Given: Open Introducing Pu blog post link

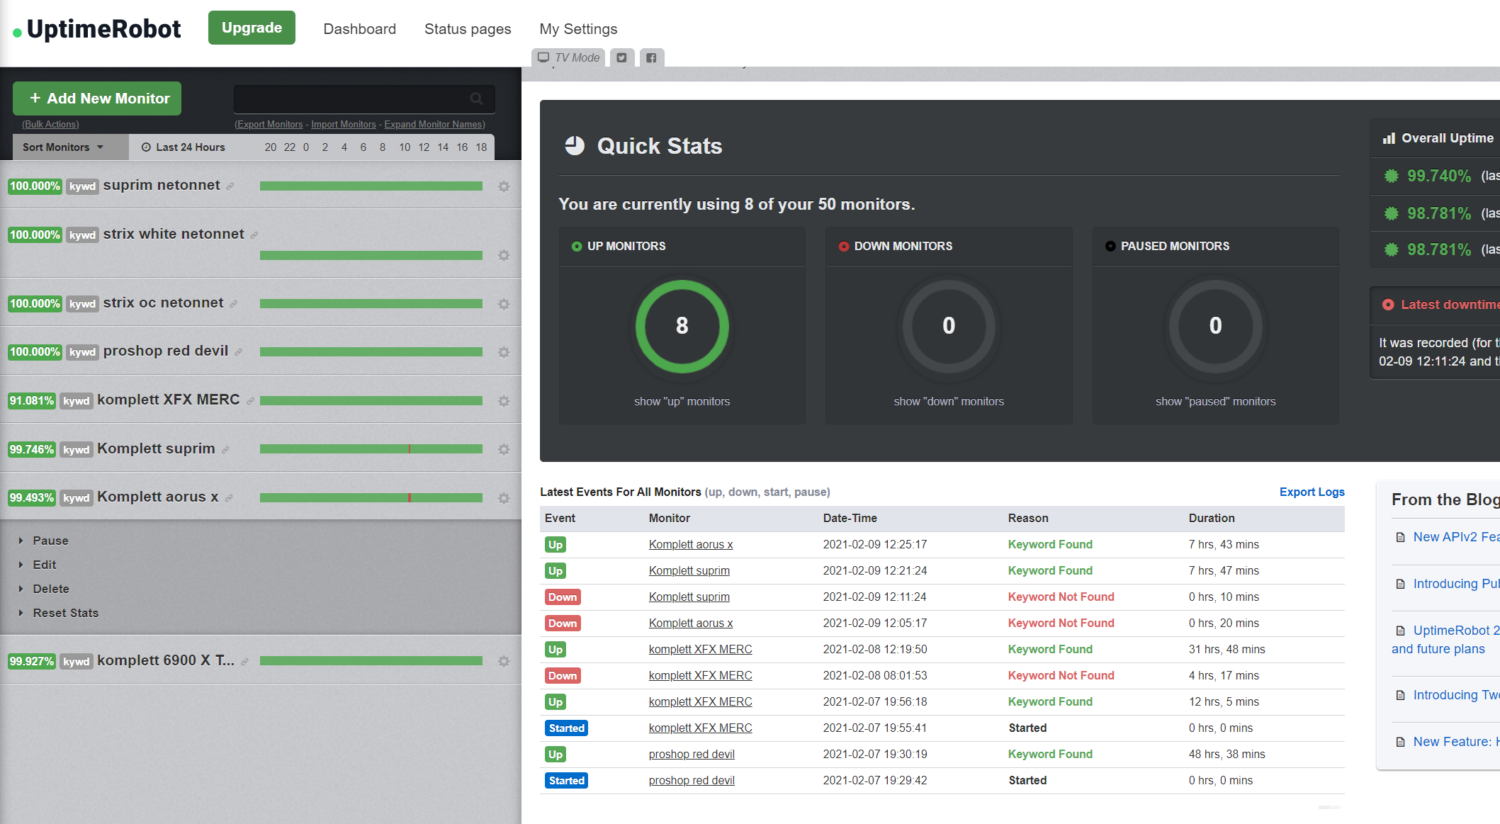Looking at the screenshot, I should point(1456,584).
